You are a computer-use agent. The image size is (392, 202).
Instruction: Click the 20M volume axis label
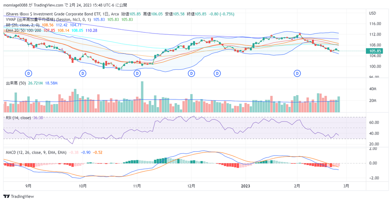click(x=373, y=101)
